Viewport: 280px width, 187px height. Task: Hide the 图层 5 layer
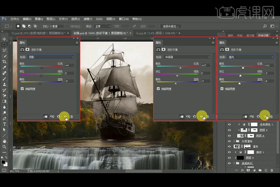tap(229, 130)
